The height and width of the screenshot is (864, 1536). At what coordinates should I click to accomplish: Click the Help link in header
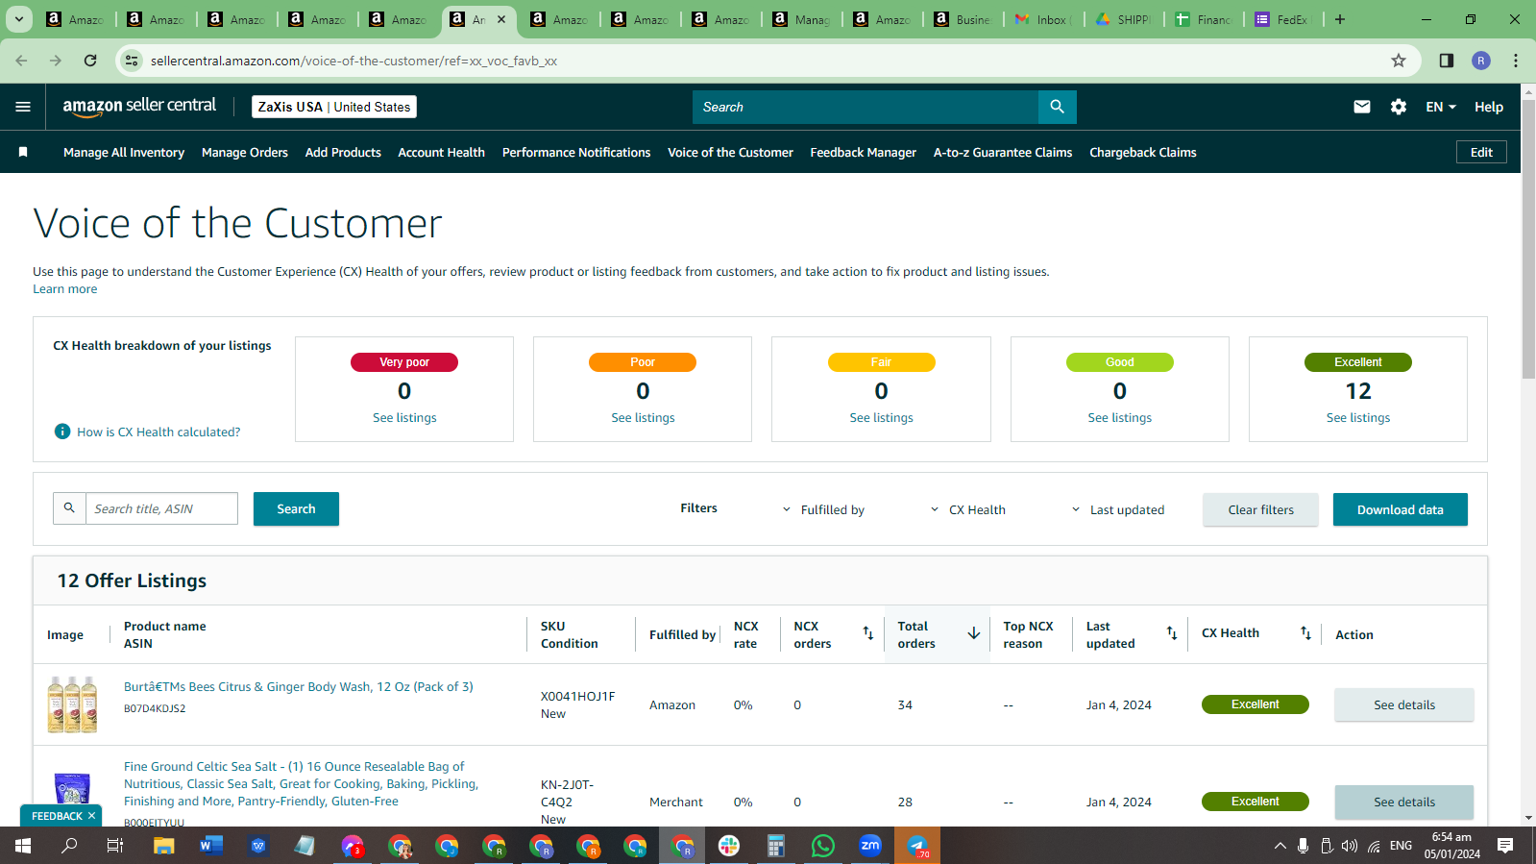1489,107
